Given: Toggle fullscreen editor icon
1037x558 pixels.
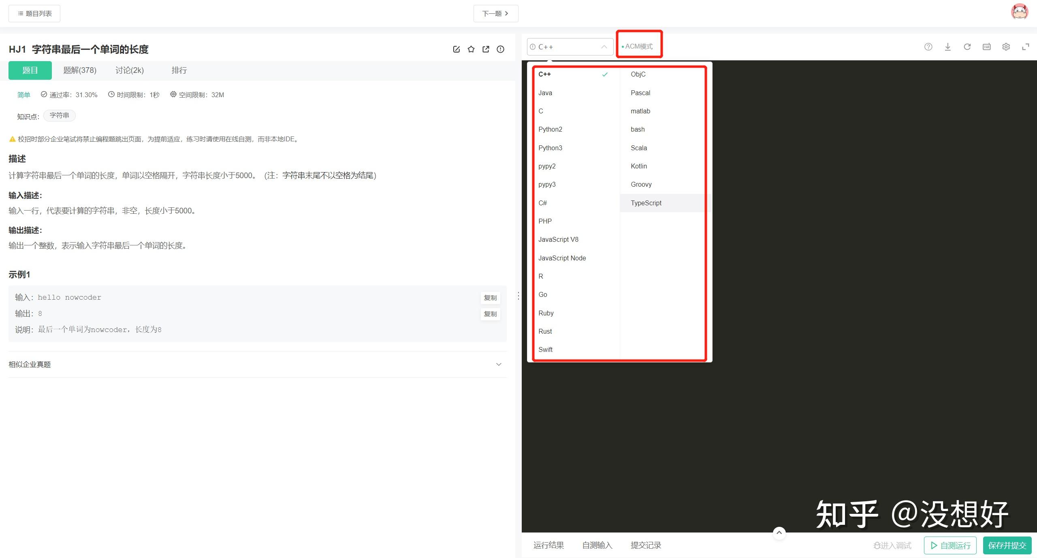Looking at the screenshot, I should (x=1025, y=47).
